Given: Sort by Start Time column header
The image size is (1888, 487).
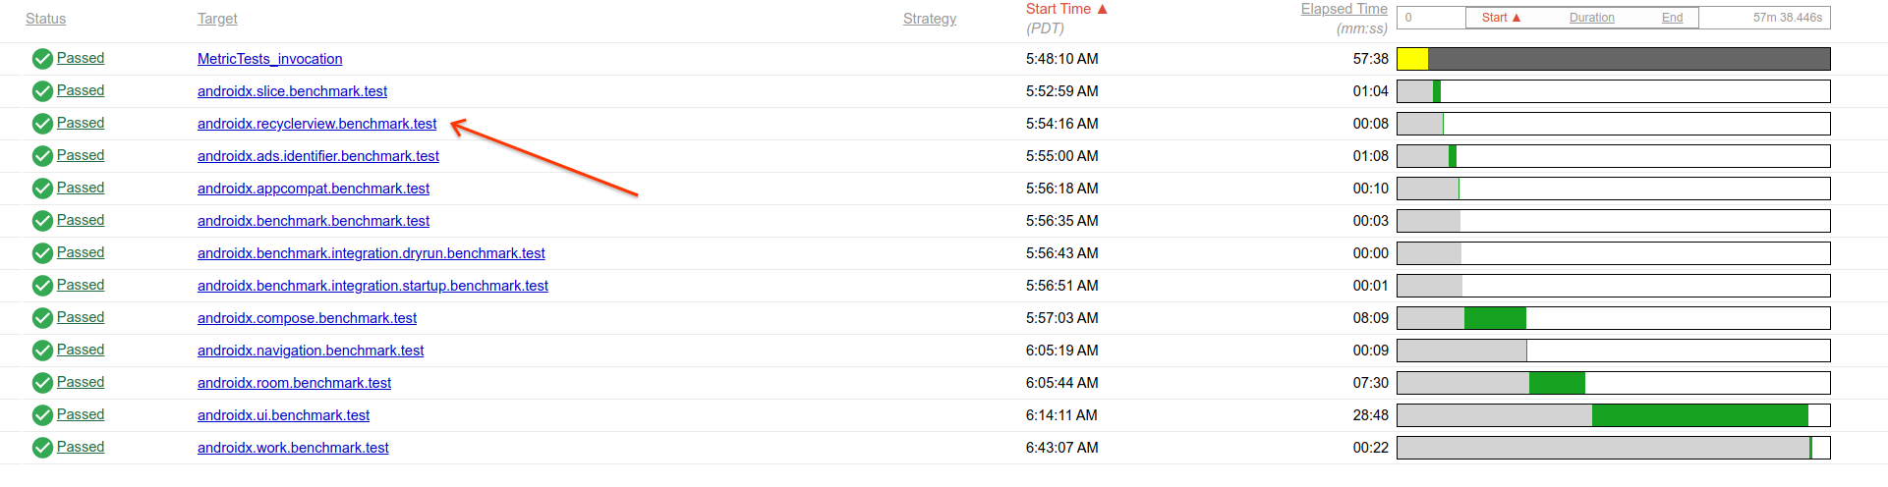Looking at the screenshot, I should click(x=1058, y=9).
